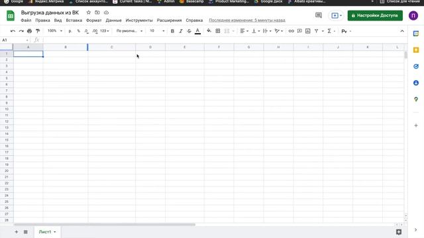Screen dimensions: 424x238
Task: Open the Sheets home icon
Action: (x=11, y=16)
